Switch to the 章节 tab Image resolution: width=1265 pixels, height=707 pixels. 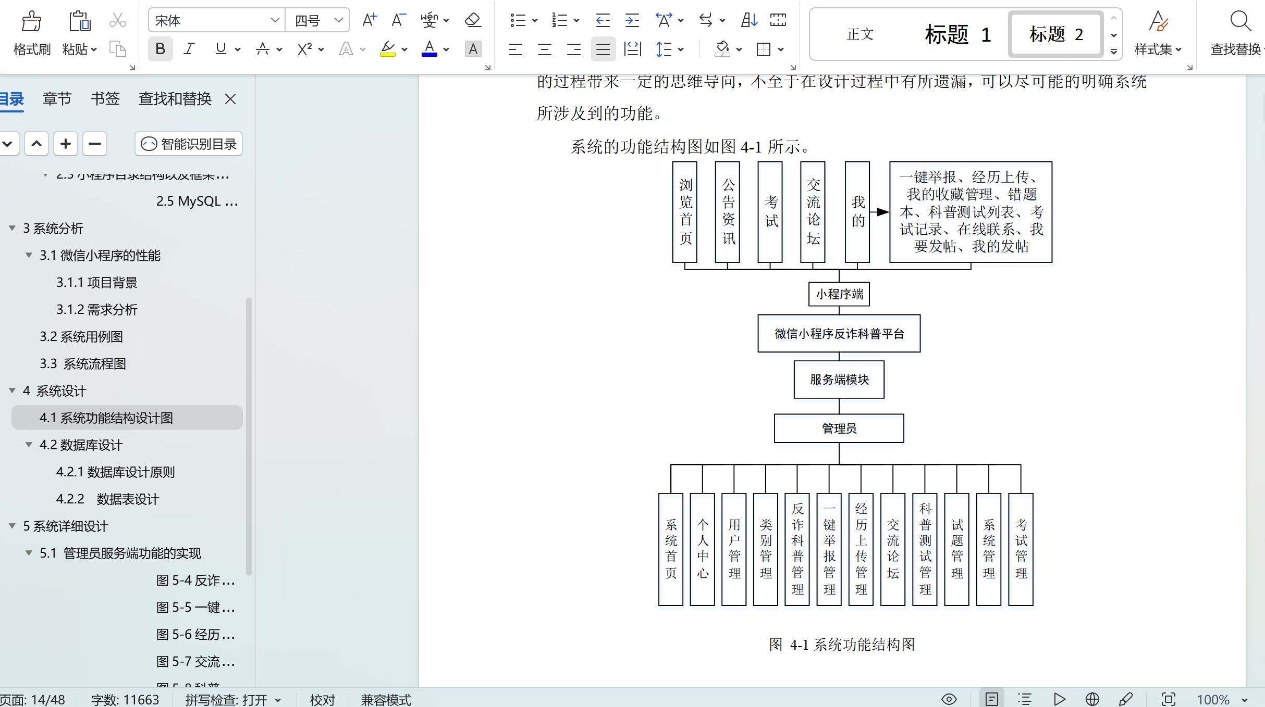57,99
